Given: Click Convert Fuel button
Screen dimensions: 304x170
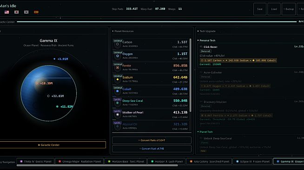Looking at the screenshot, I should point(152,149).
